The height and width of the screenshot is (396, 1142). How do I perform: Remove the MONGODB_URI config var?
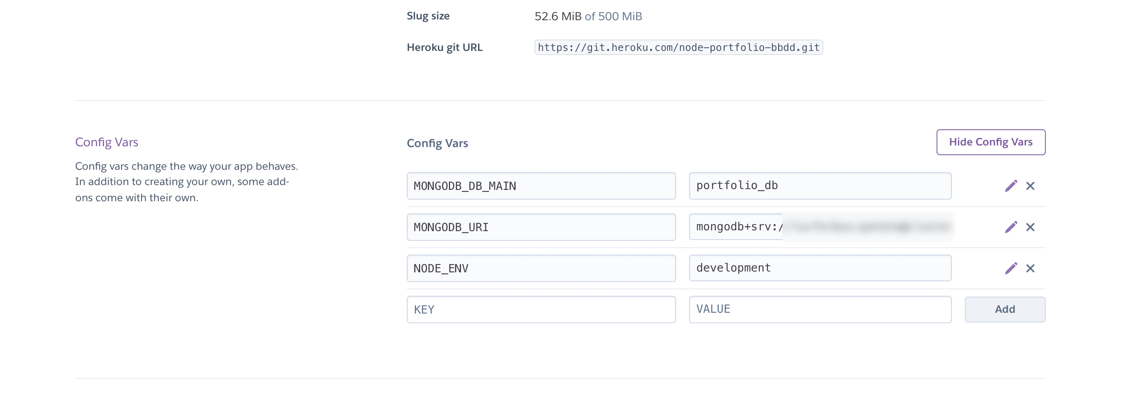coord(1031,227)
